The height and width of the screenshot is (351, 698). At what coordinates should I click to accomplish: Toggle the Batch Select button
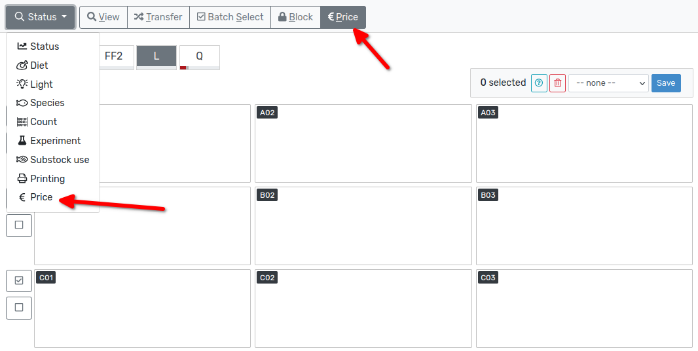pyautogui.click(x=230, y=17)
